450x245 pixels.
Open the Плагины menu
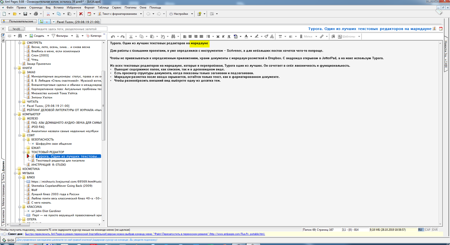(130, 7)
